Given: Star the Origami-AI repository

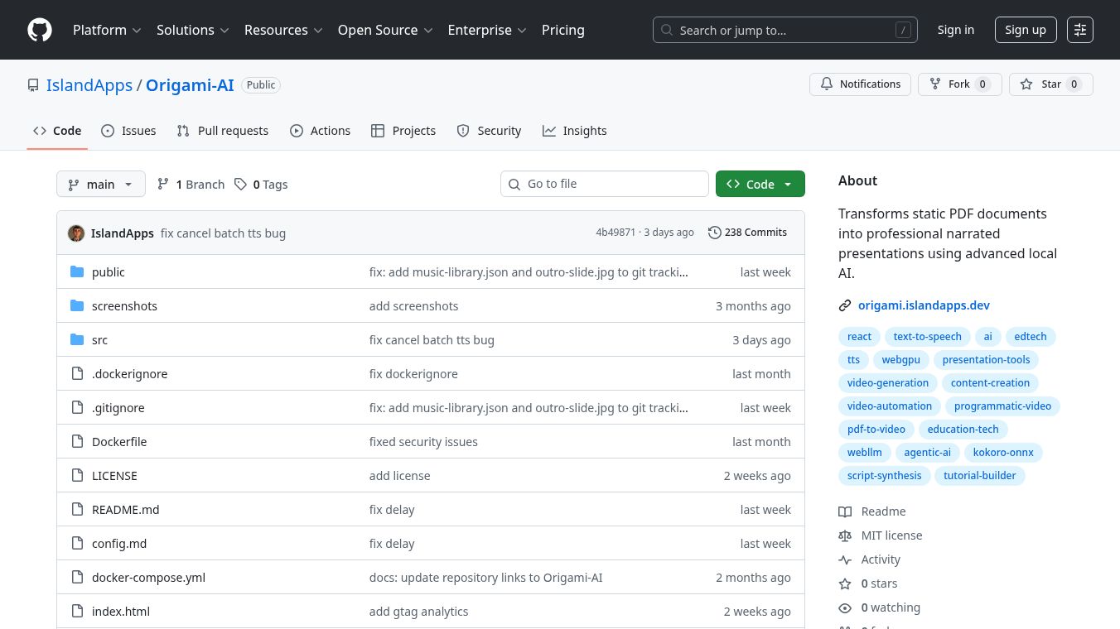Looking at the screenshot, I should (1050, 84).
